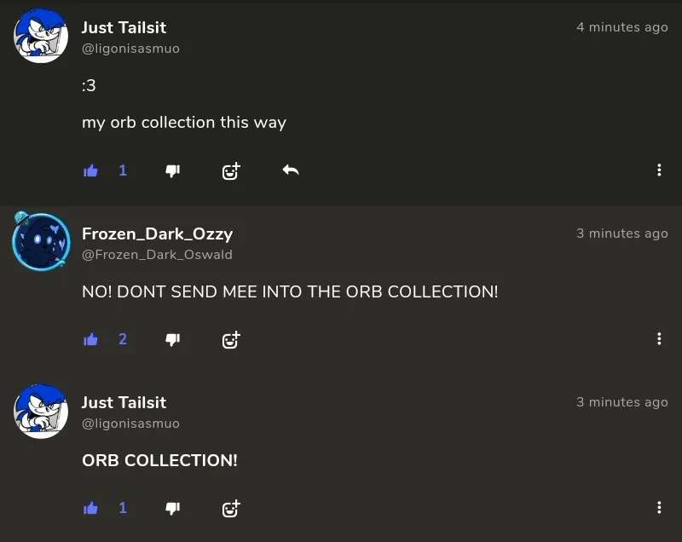Add emoji reaction to Frozen_Dark_Ozzy's comment
Viewport: 682px width, 542px height.
(x=230, y=339)
